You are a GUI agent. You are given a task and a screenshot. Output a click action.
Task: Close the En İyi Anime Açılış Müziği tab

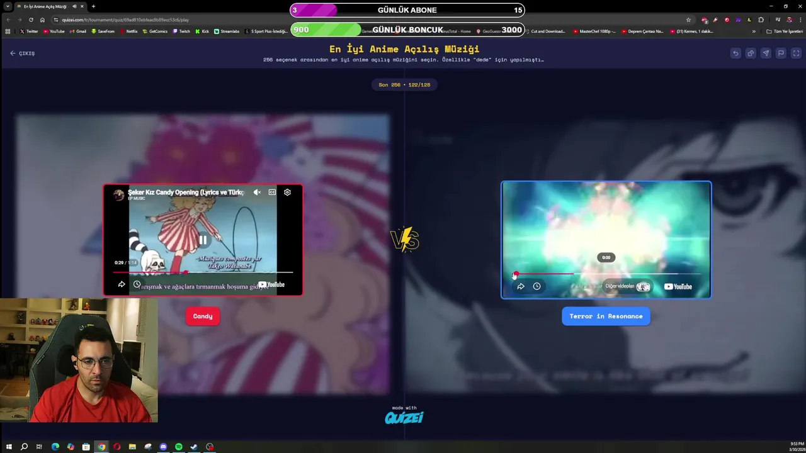(x=82, y=6)
